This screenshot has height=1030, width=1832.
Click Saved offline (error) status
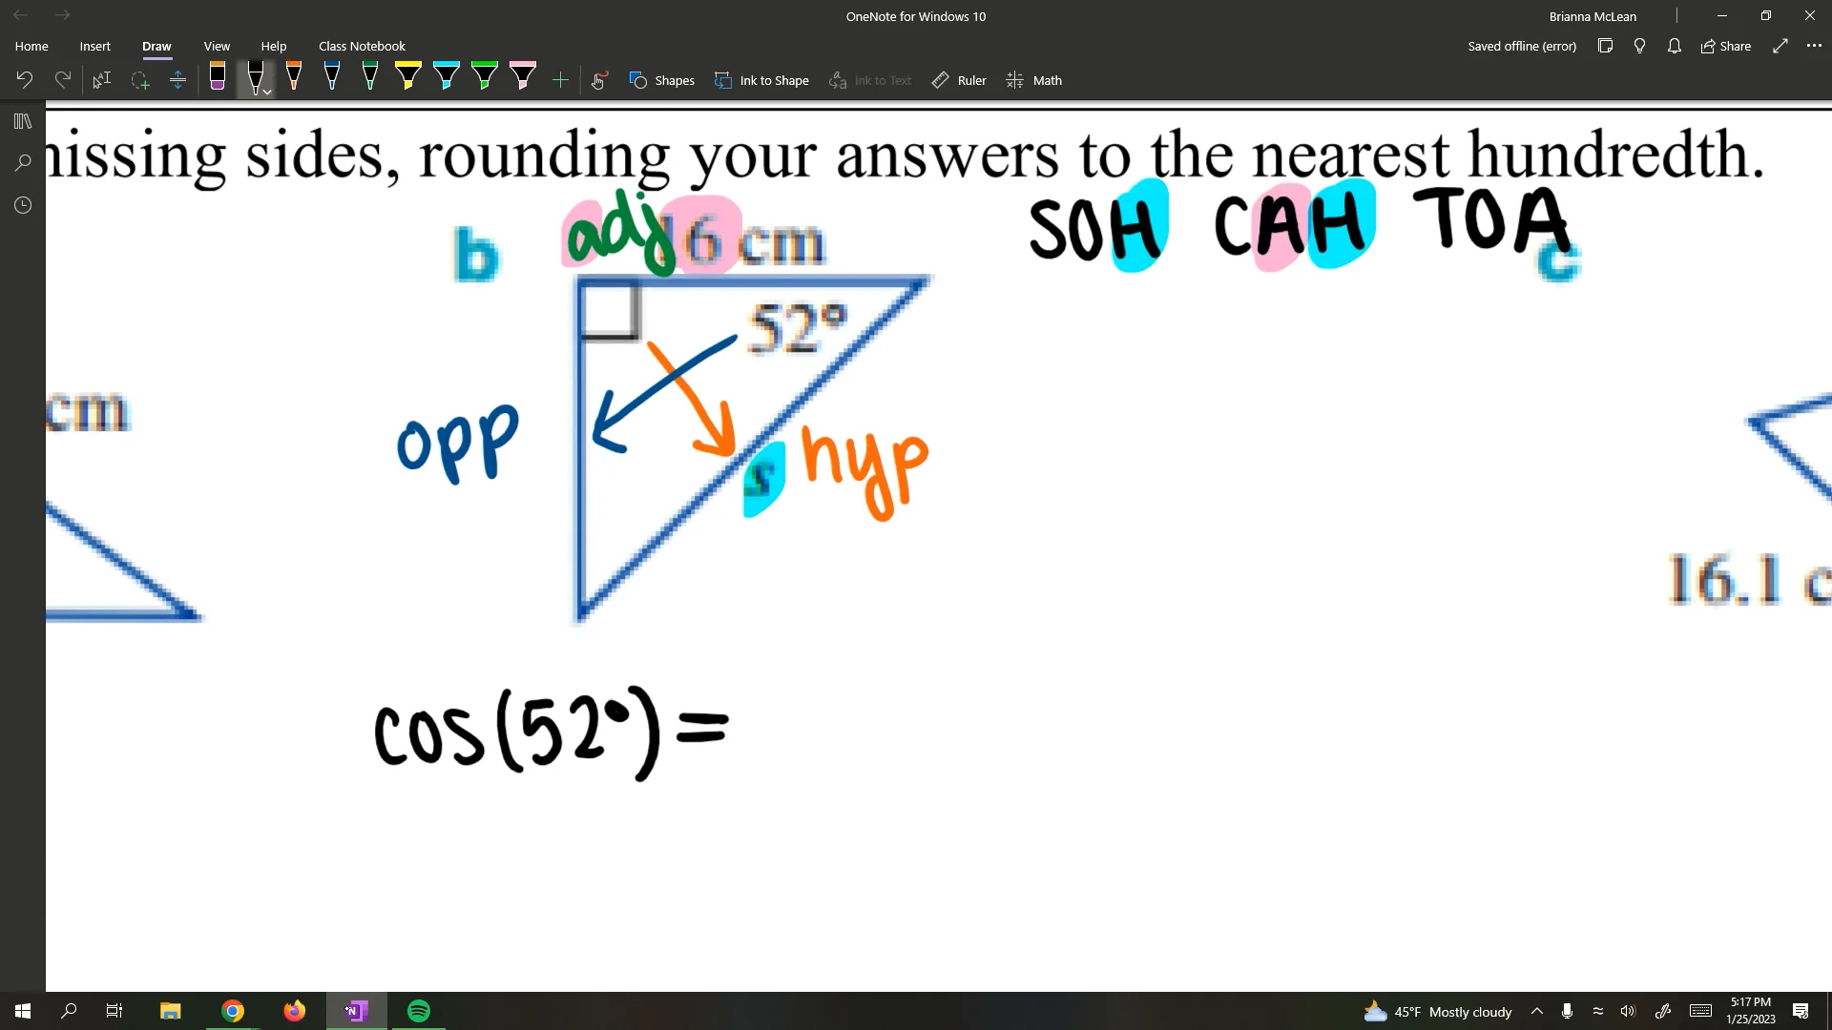click(x=1522, y=46)
